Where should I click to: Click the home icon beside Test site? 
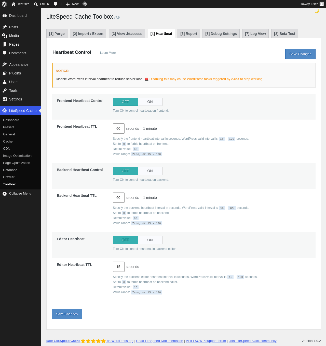[13, 4]
